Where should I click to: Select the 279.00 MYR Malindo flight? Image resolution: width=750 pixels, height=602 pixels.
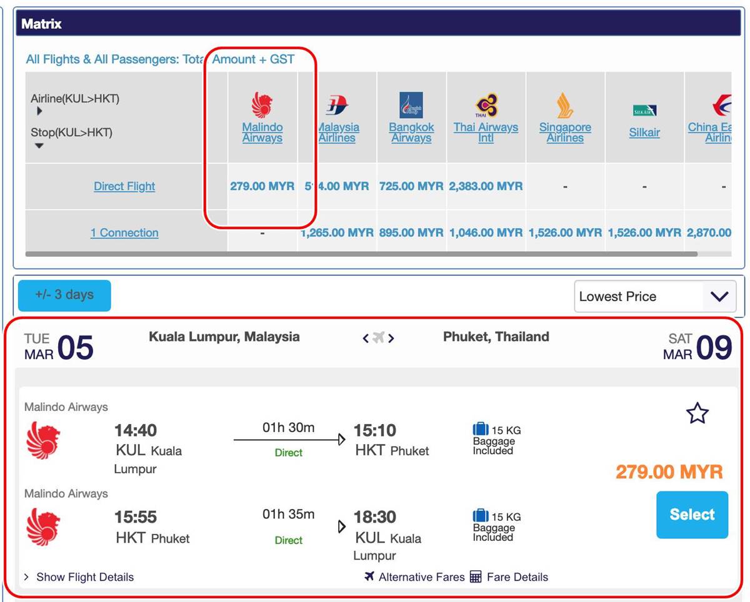point(692,515)
